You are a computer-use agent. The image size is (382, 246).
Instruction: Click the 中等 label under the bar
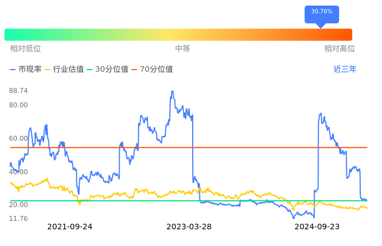tap(183, 49)
